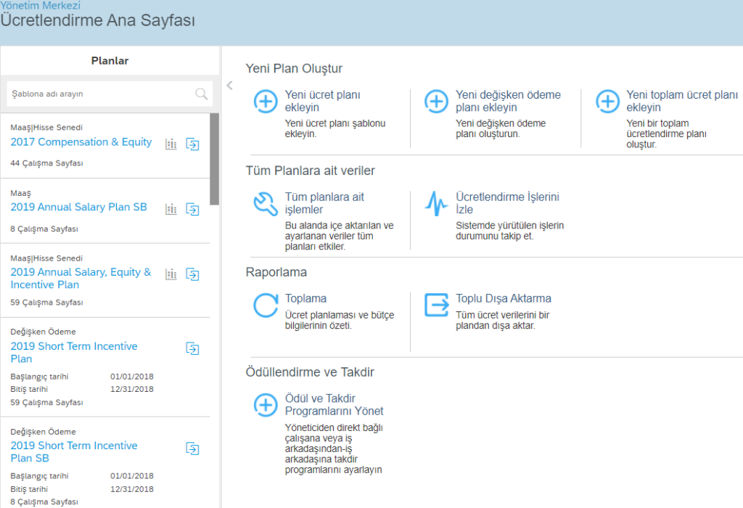Open chart icon for 2017 Compensation & Equity
The image size is (743, 508).
[x=171, y=144]
